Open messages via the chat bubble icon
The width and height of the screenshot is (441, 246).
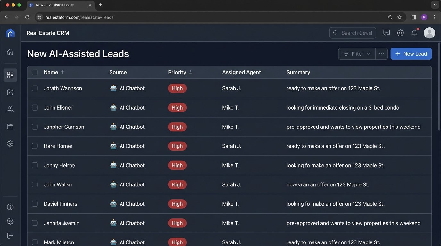click(387, 33)
